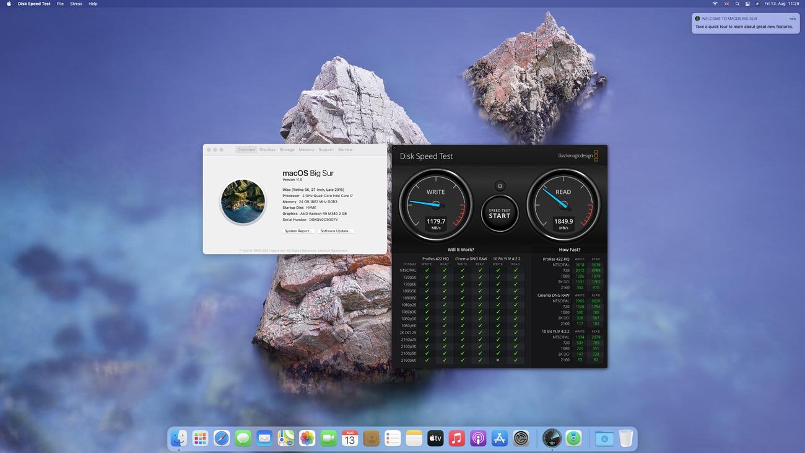Open Maps from the Dock
This screenshot has height=453, width=805.
285,439
